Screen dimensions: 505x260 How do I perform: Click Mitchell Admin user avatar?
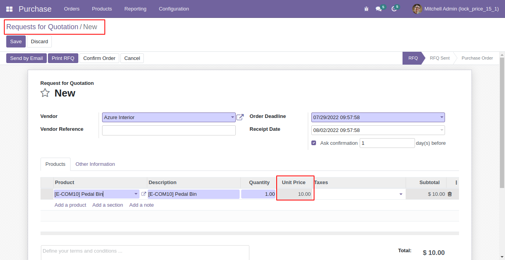(x=417, y=9)
